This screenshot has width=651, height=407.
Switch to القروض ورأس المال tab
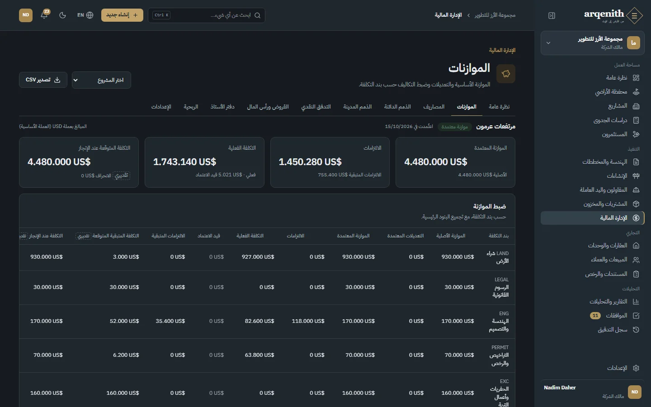point(268,107)
